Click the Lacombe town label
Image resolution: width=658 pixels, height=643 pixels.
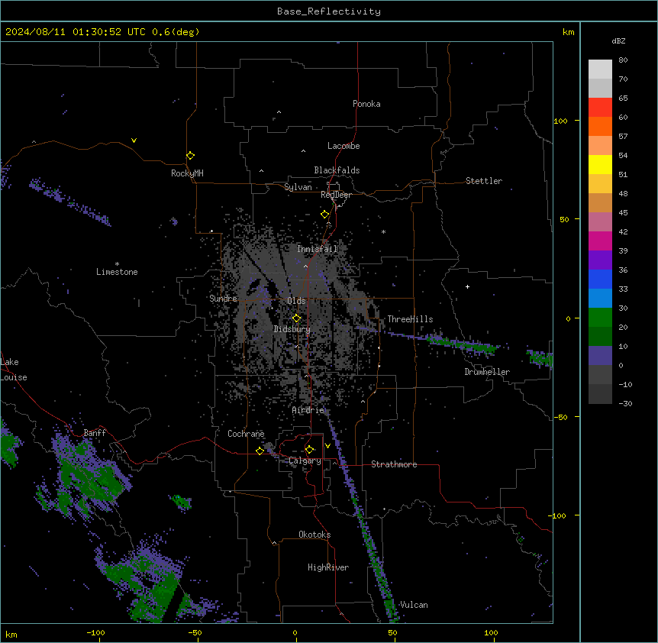[344, 146]
